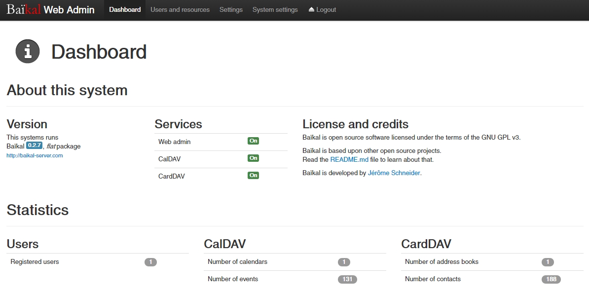
Task: Click the Number of address books count badge
Action: coord(548,262)
